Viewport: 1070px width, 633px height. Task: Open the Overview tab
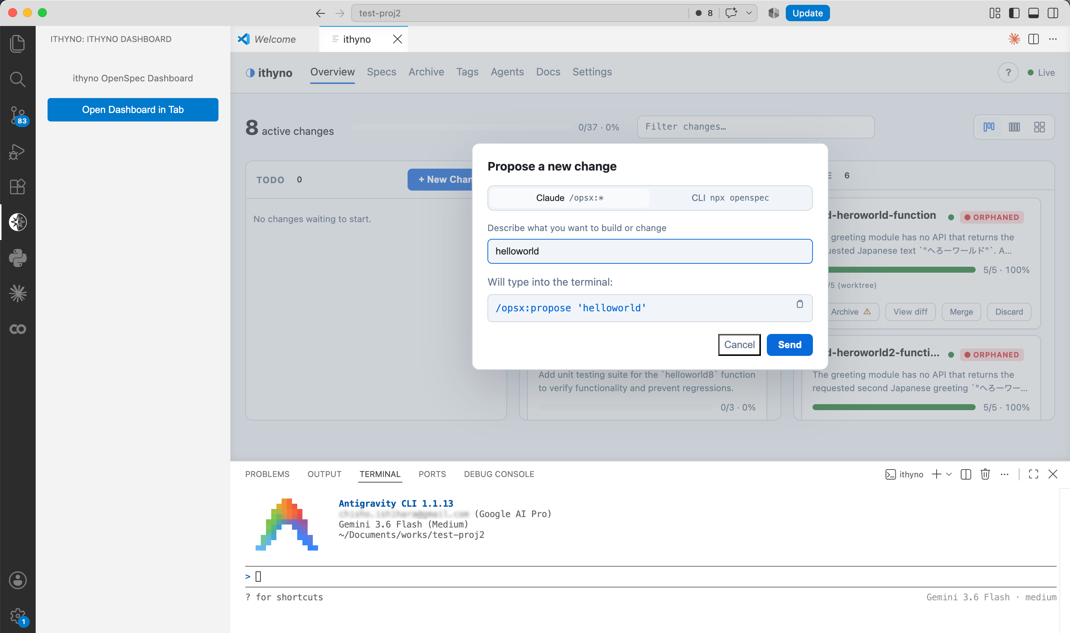332,72
